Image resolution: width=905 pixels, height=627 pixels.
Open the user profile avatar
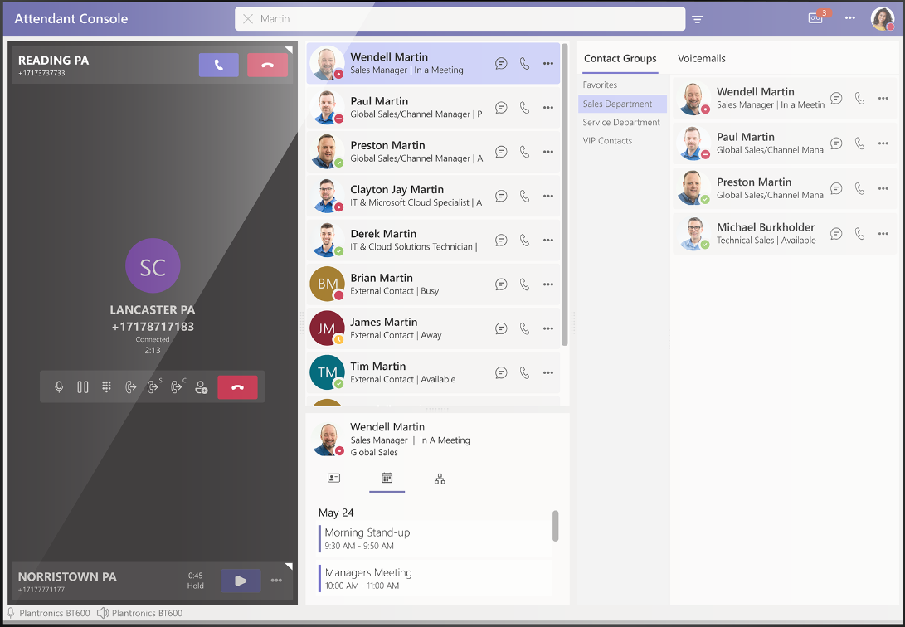tap(883, 18)
